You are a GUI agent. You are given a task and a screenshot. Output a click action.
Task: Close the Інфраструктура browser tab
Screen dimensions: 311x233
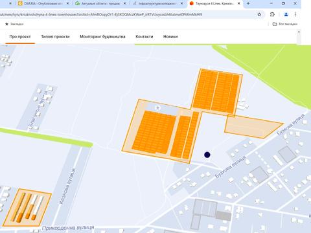coord(182,3)
